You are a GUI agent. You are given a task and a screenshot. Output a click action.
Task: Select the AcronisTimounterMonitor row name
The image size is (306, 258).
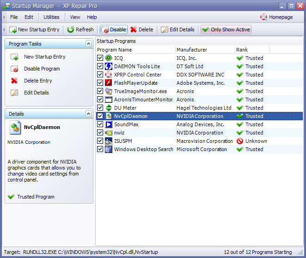coord(143,100)
